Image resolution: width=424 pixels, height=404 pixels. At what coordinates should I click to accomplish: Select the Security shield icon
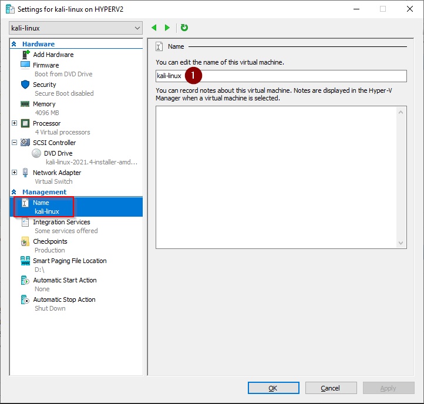25,85
